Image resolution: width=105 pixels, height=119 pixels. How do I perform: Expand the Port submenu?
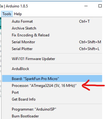pos(52,92)
